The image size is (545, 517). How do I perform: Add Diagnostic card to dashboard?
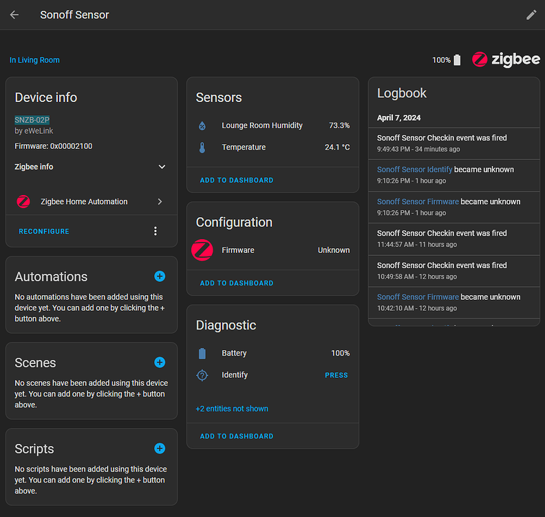[237, 436]
